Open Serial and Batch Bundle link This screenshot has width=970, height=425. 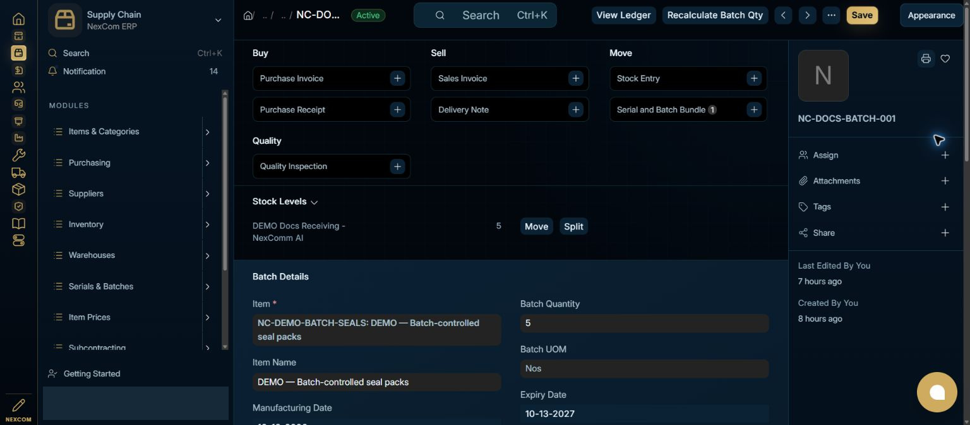click(661, 109)
